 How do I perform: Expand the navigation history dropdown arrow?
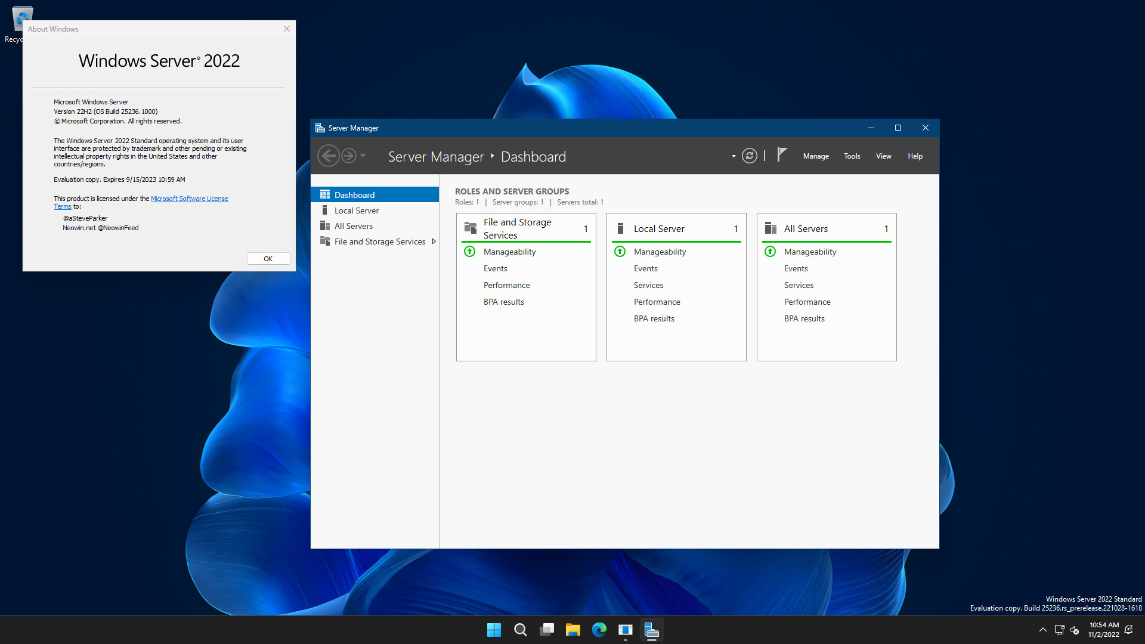point(363,156)
